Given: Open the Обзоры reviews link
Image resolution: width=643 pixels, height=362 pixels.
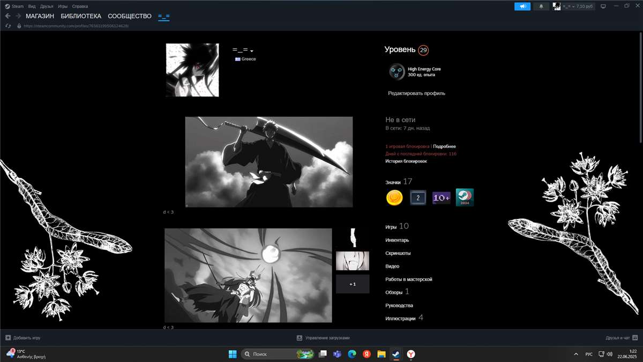Looking at the screenshot, I should 394,292.
